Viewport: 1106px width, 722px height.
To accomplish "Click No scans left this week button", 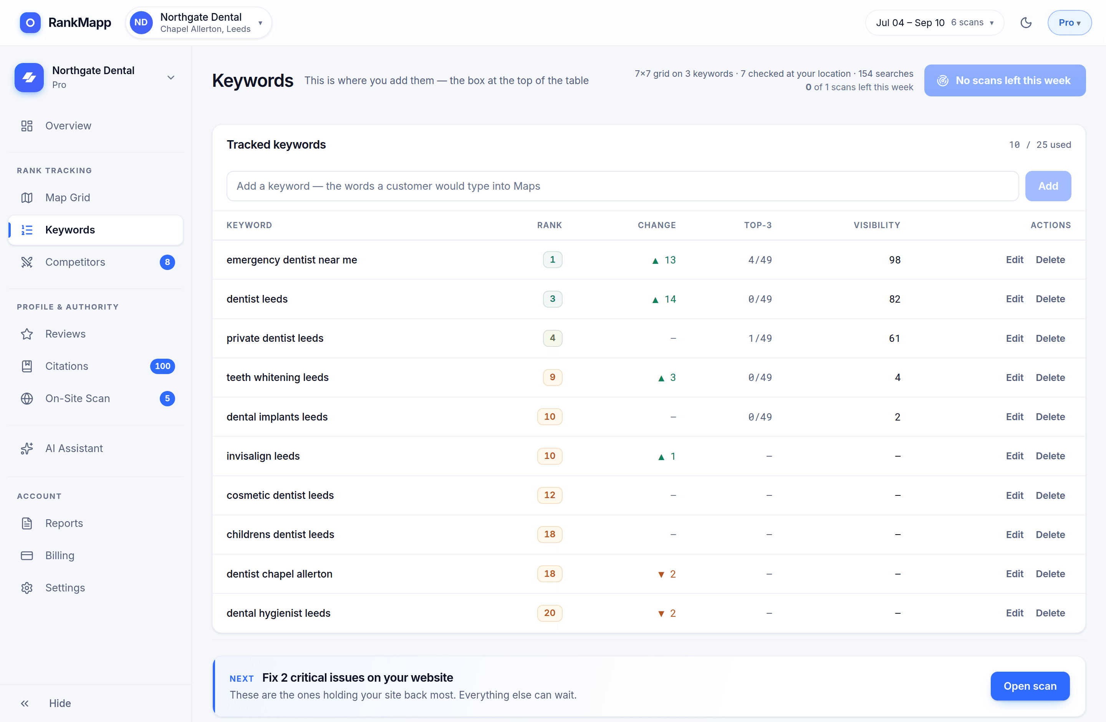I will pyautogui.click(x=1005, y=80).
